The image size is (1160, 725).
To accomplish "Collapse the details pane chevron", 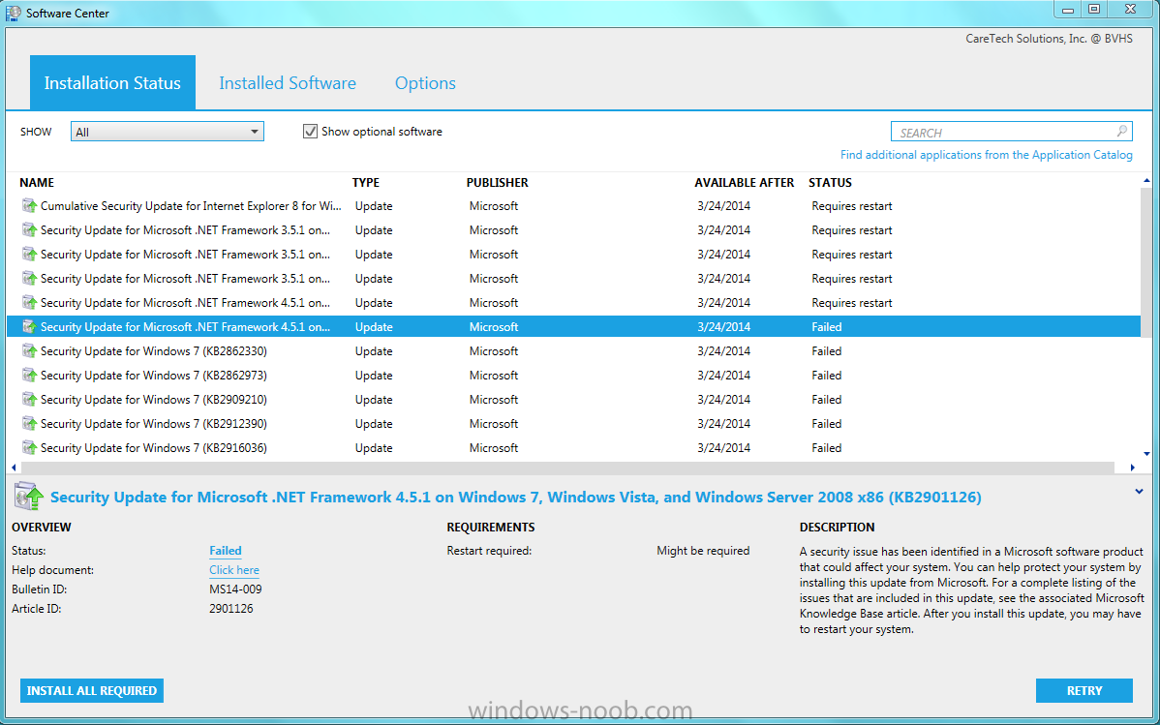I will coord(1139,491).
